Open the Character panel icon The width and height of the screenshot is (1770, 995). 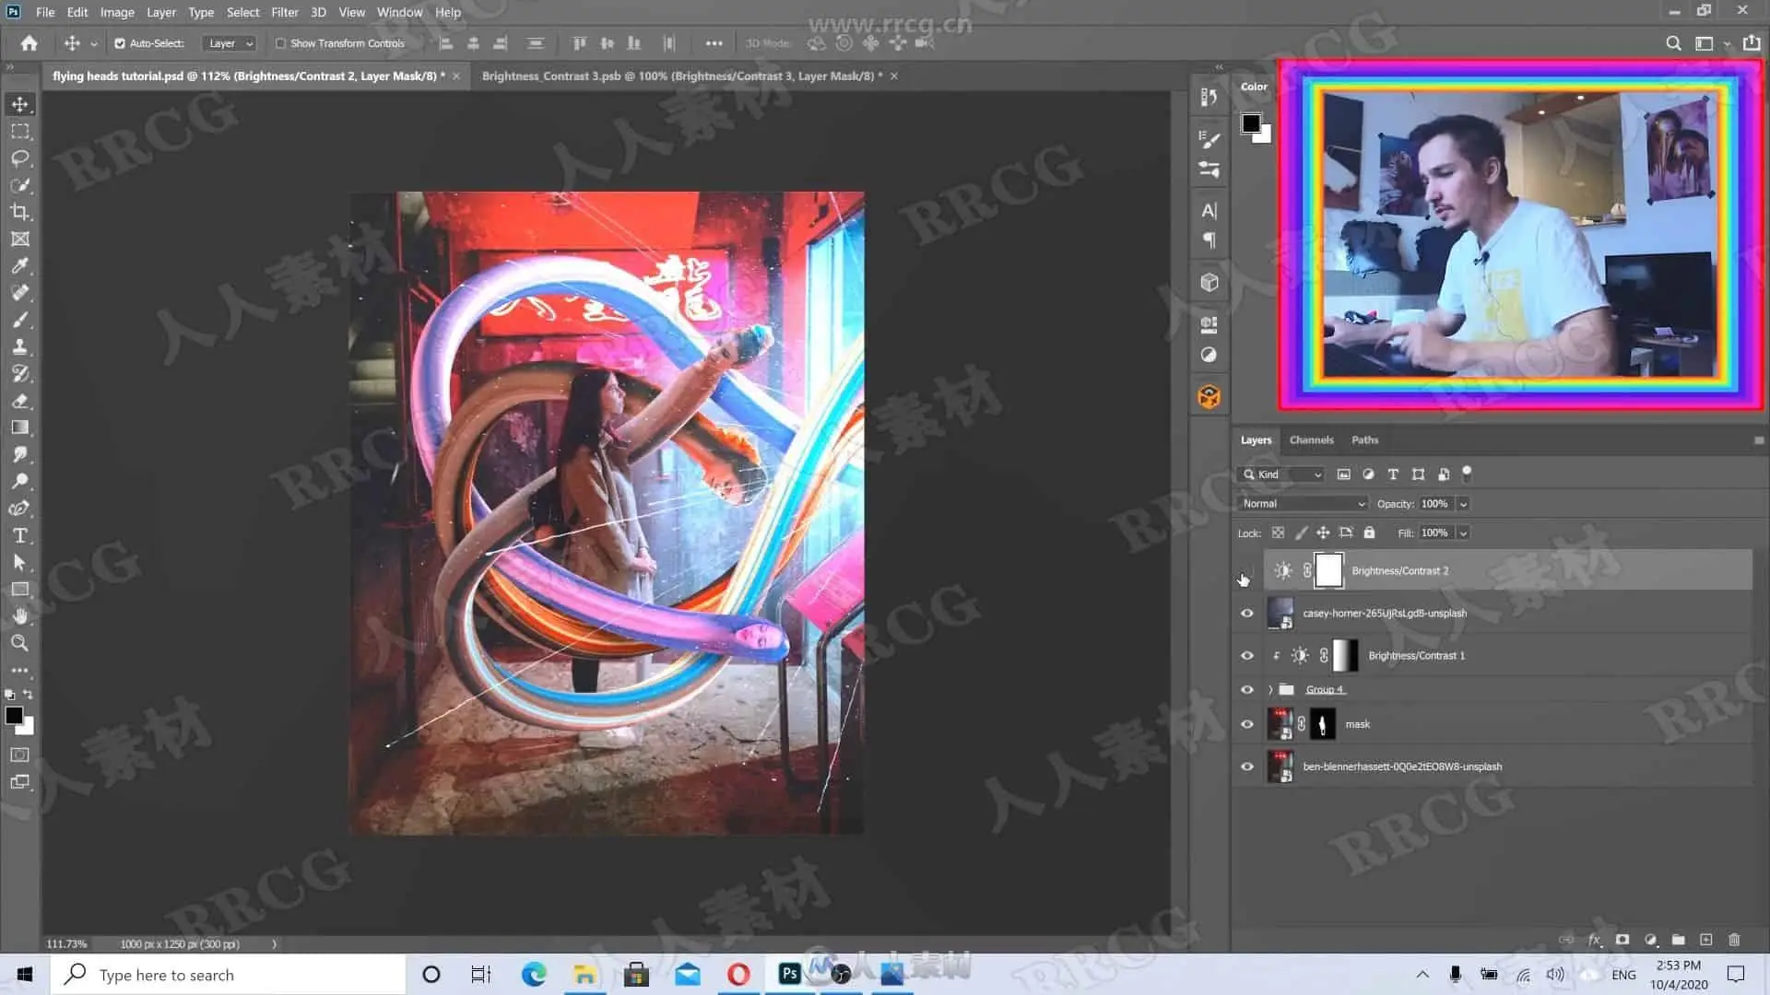(x=1209, y=210)
